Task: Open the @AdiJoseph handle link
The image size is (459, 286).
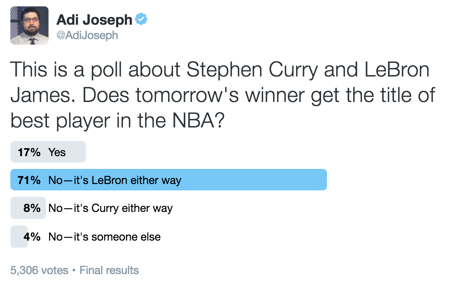Action: coord(87,35)
